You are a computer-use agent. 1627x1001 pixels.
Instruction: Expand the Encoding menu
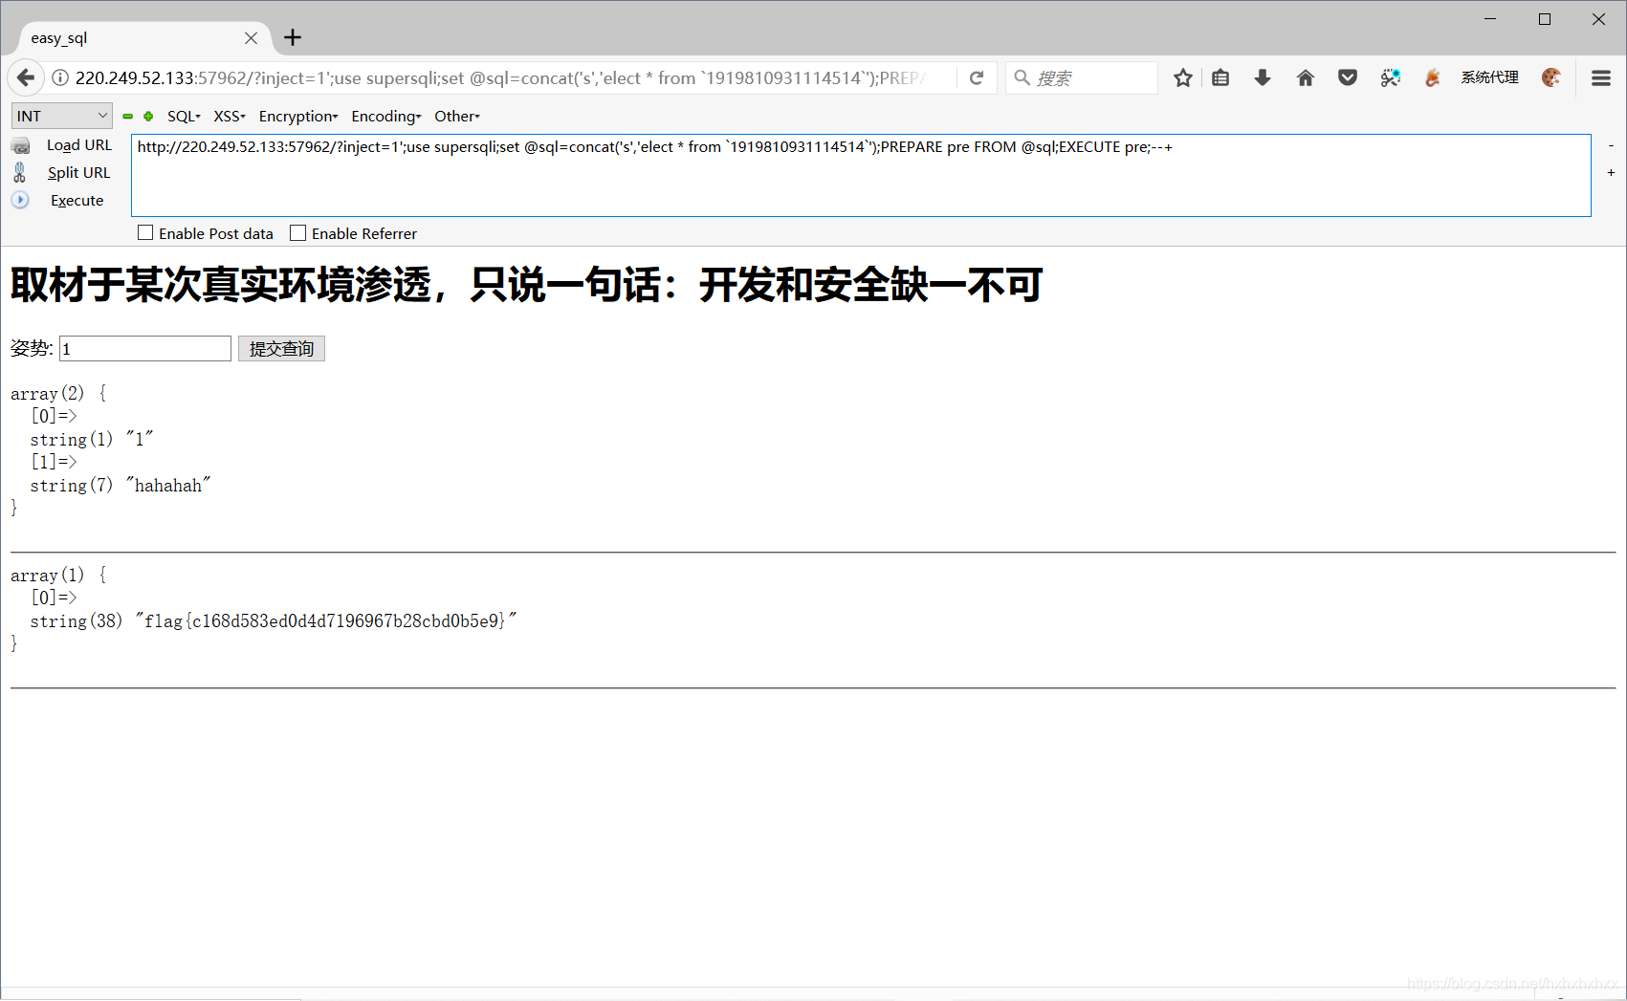point(386,117)
